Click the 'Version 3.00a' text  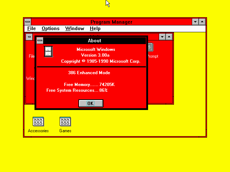(x=95, y=55)
